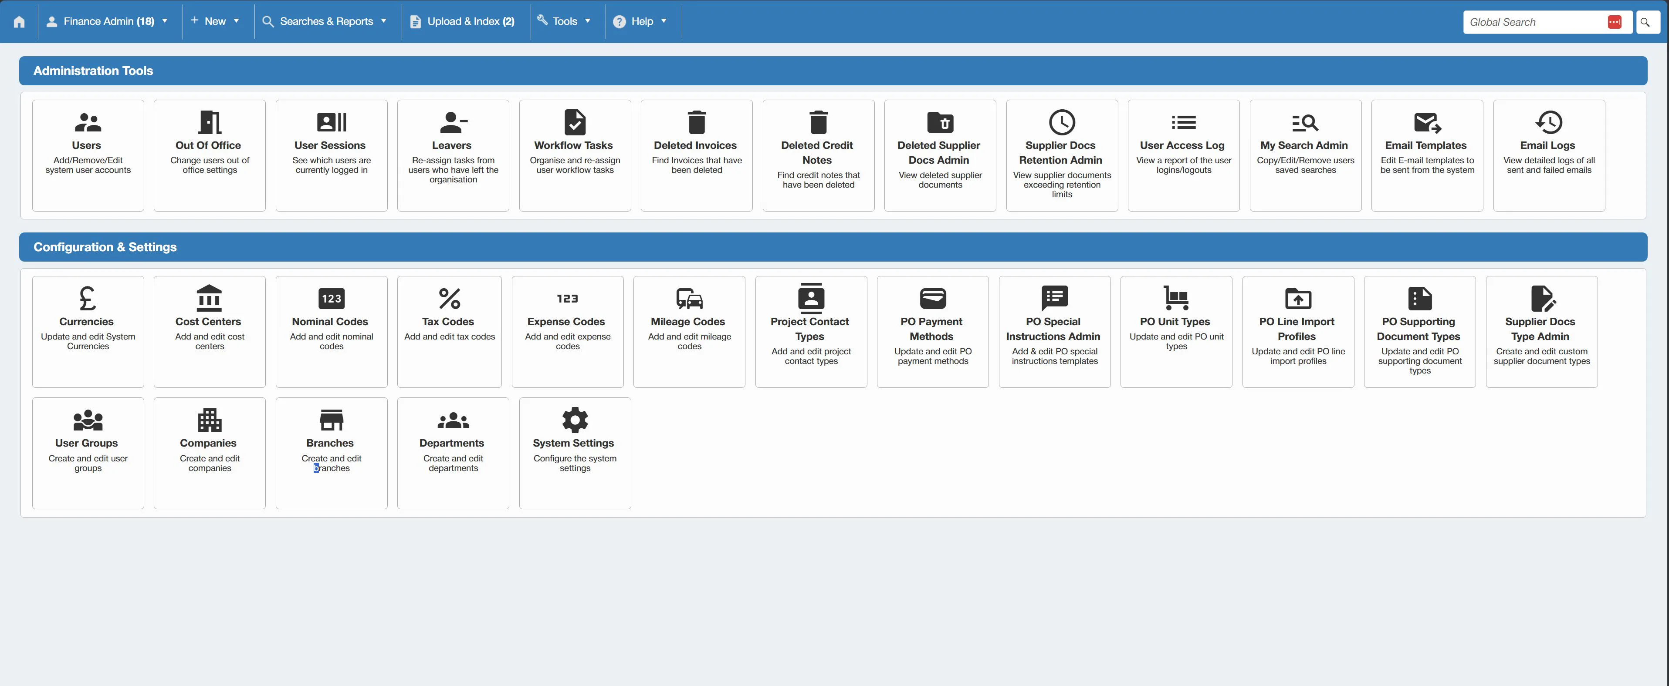The width and height of the screenshot is (1669, 686).
Task: Open Supplier Docs Type Admin title
Action: click(1540, 329)
